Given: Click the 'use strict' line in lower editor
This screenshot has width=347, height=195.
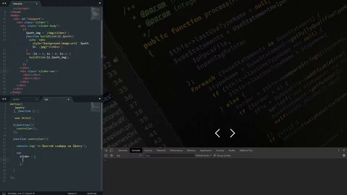Looking at the screenshot, I should pyautogui.click(x=24, y=118).
